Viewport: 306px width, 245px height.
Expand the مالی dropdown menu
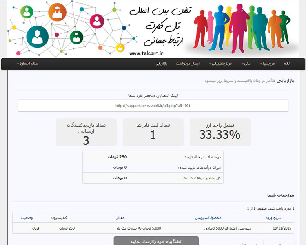click(246, 63)
